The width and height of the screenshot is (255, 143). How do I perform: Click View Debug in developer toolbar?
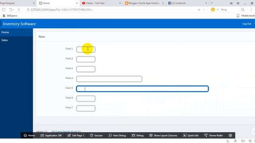click(117, 135)
